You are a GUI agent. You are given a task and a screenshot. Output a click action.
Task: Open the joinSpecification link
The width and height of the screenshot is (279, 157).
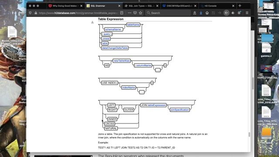[x=180, y=109]
